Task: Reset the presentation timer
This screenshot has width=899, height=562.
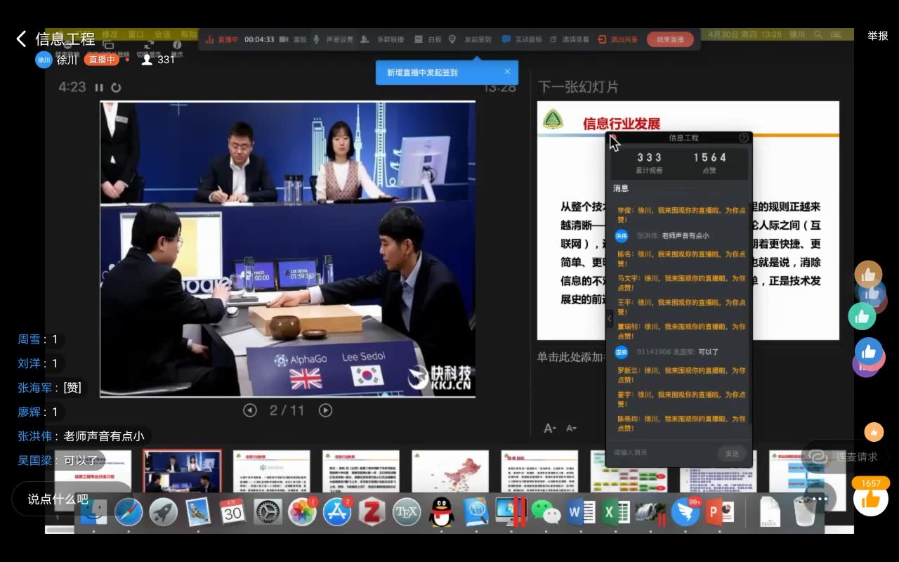Action: point(117,88)
